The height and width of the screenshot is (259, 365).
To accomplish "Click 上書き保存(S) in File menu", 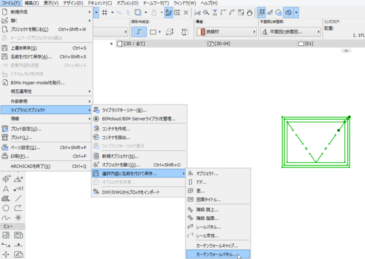I will 47,48.
